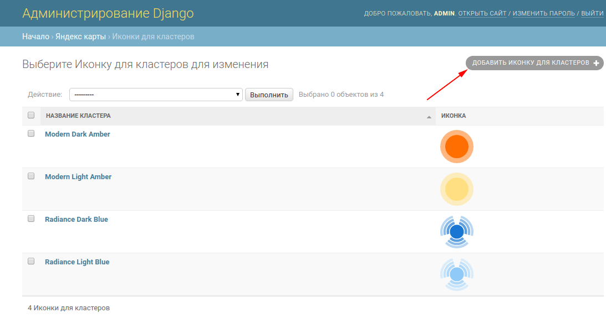Click sort arrow in cluster name column
The image size is (606, 318).
(429, 117)
